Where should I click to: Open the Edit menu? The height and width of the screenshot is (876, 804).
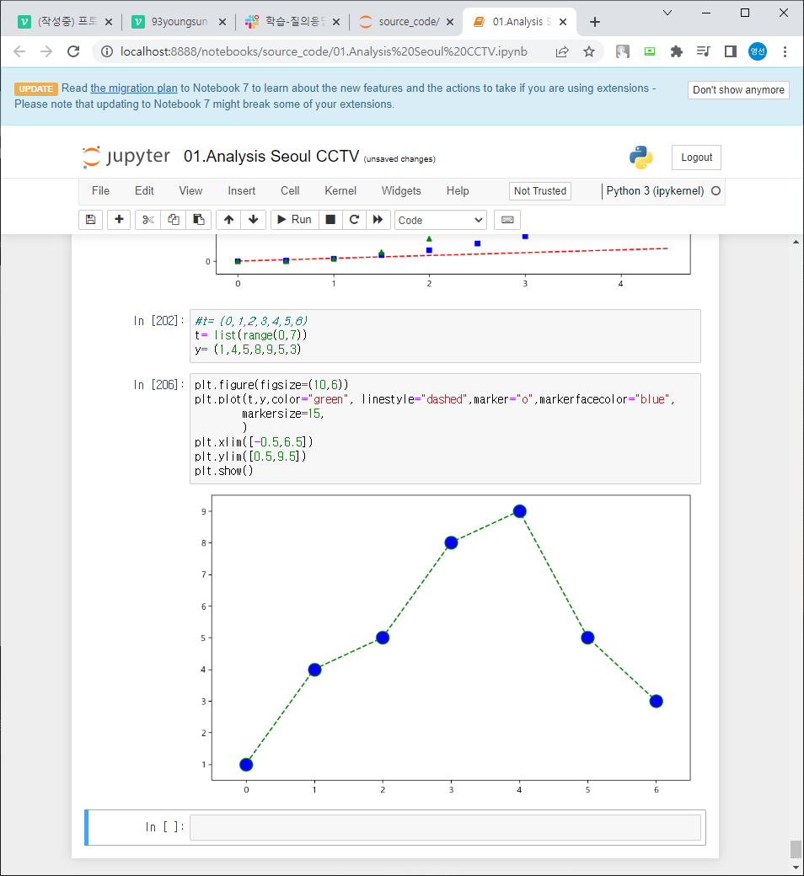(144, 191)
